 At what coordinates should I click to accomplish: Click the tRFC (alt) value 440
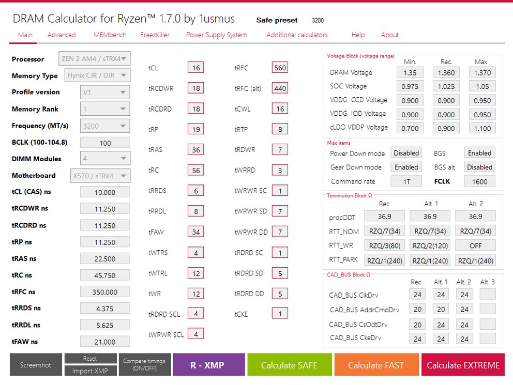(x=280, y=88)
